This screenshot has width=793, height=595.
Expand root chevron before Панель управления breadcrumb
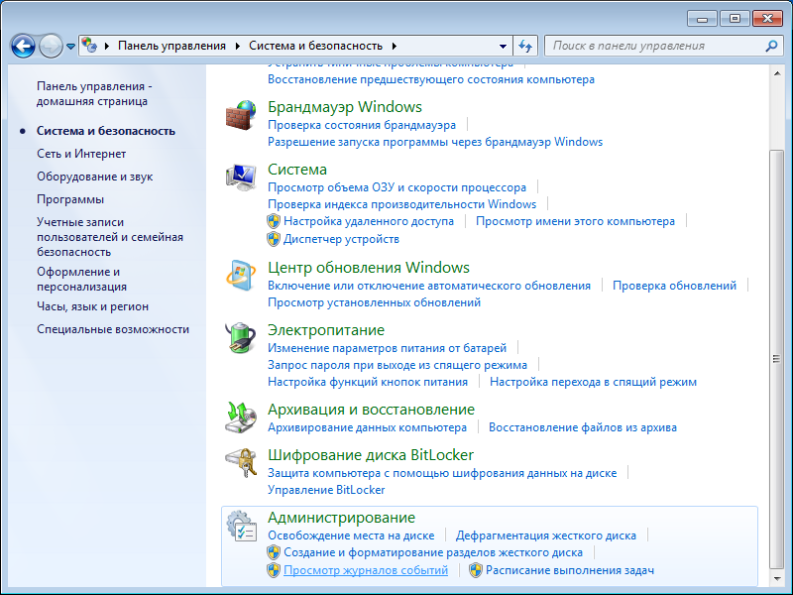pyautogui.click(x=107, y=46)
